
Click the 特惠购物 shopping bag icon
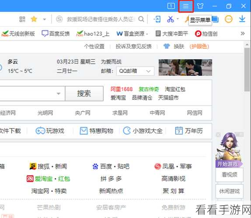84,131
